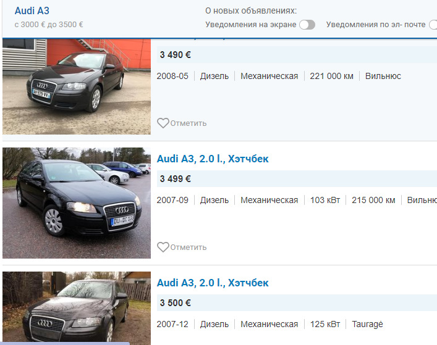Click the 3 499 € price
Viewport: 437px width, 345px height.
pos(175,179)
